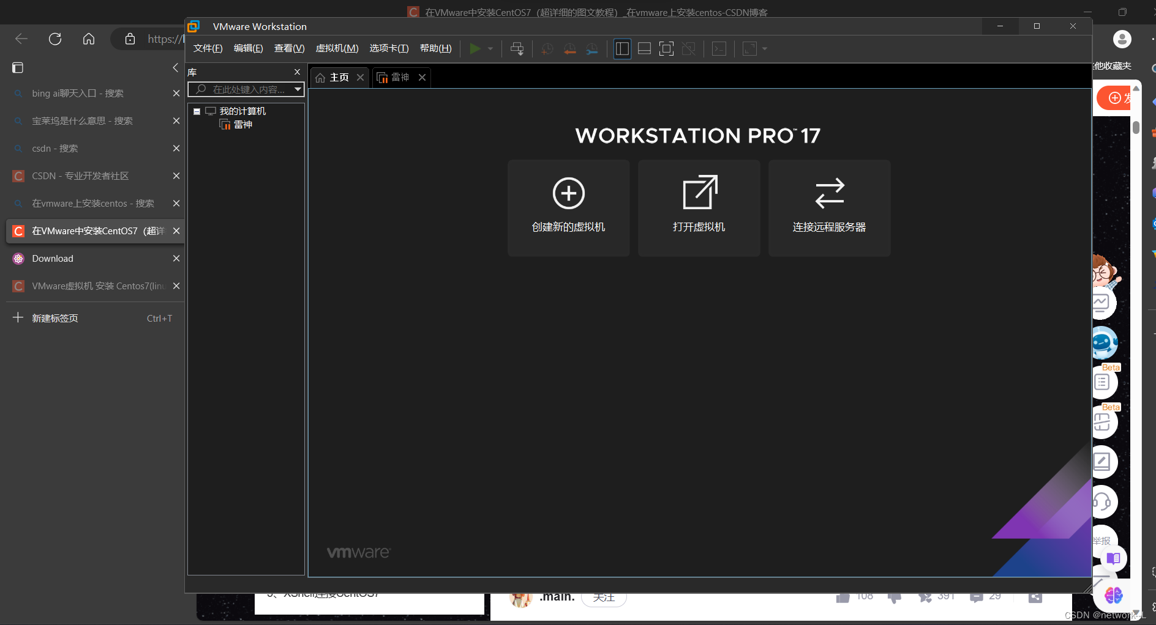Close the 雷神 tab
The height and width of the screenshot is (625, 1156).
pyautogui.click(x=422, y=77)
